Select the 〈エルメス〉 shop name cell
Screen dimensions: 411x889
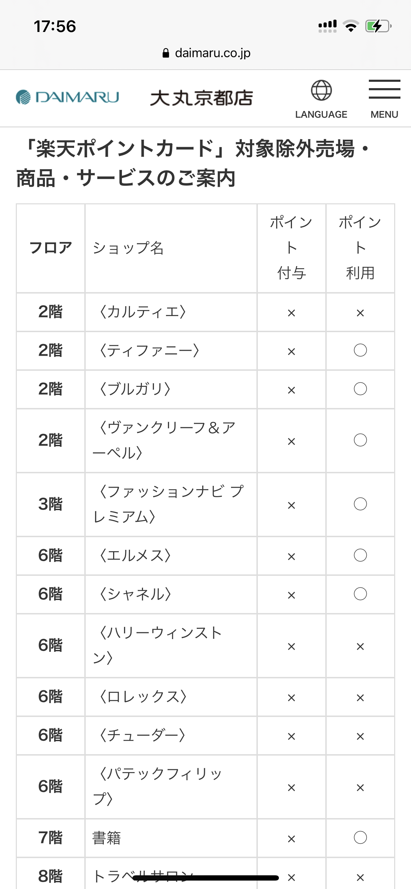[171, 555]
